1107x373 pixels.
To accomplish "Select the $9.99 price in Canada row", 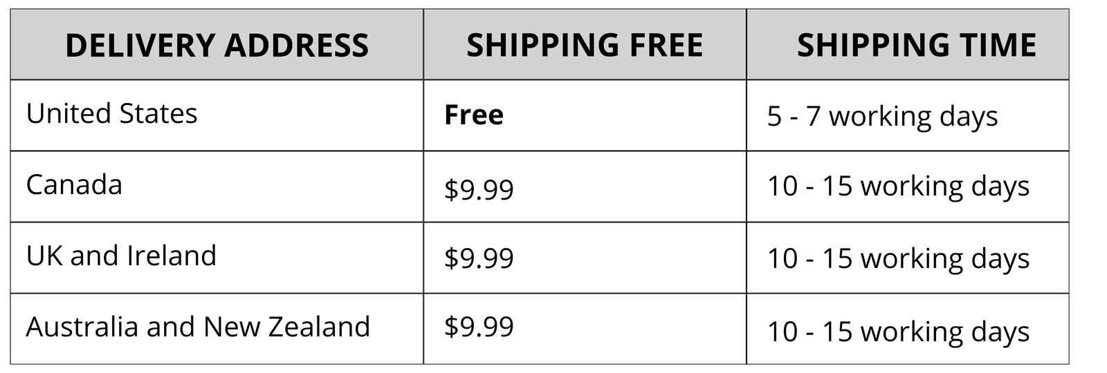I will pos(479,189).
